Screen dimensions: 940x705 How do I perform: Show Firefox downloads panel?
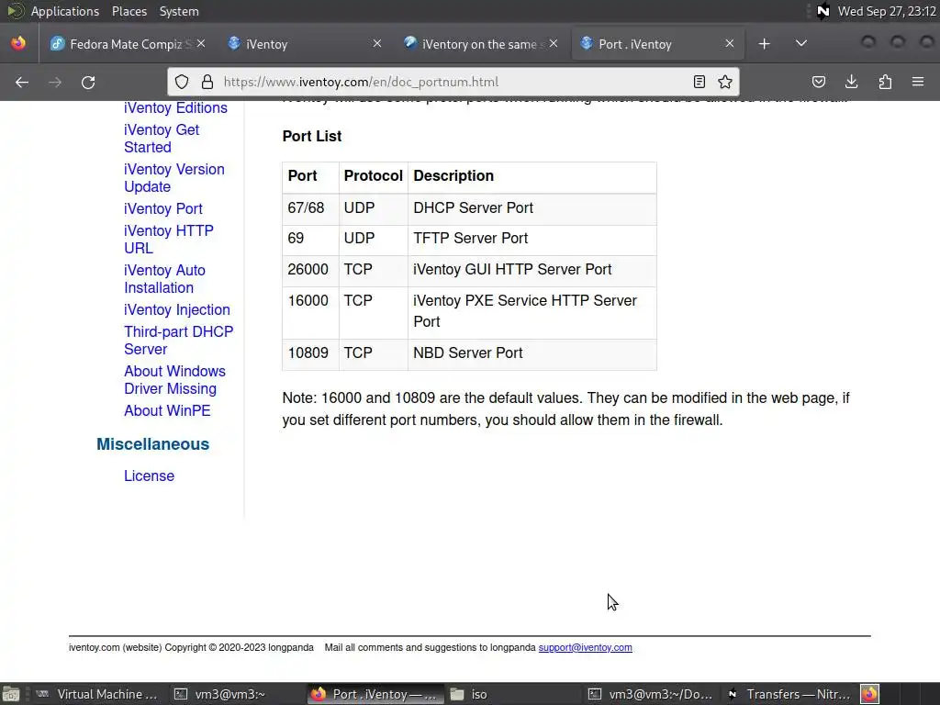(851, 82)
